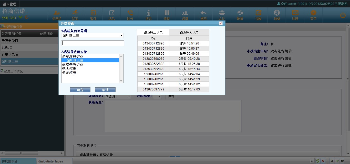Image resolution: width=350 pixels, height=164 pixels.
Task: Open the 会议 conference icon
Action: [x=222, y=15]
